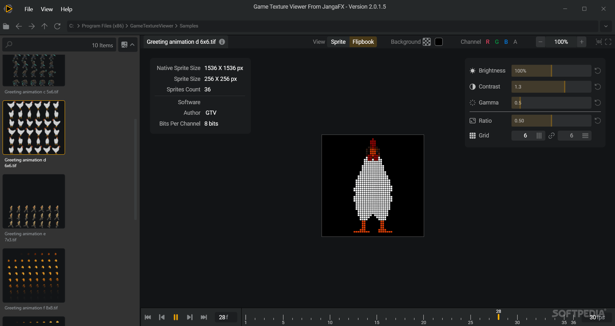Viewport: 615px width, 326px height.
Task: Increase zoom with plus button
Action: [582, 42]
